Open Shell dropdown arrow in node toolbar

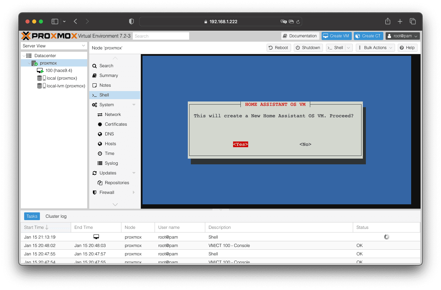click(348, 48)
